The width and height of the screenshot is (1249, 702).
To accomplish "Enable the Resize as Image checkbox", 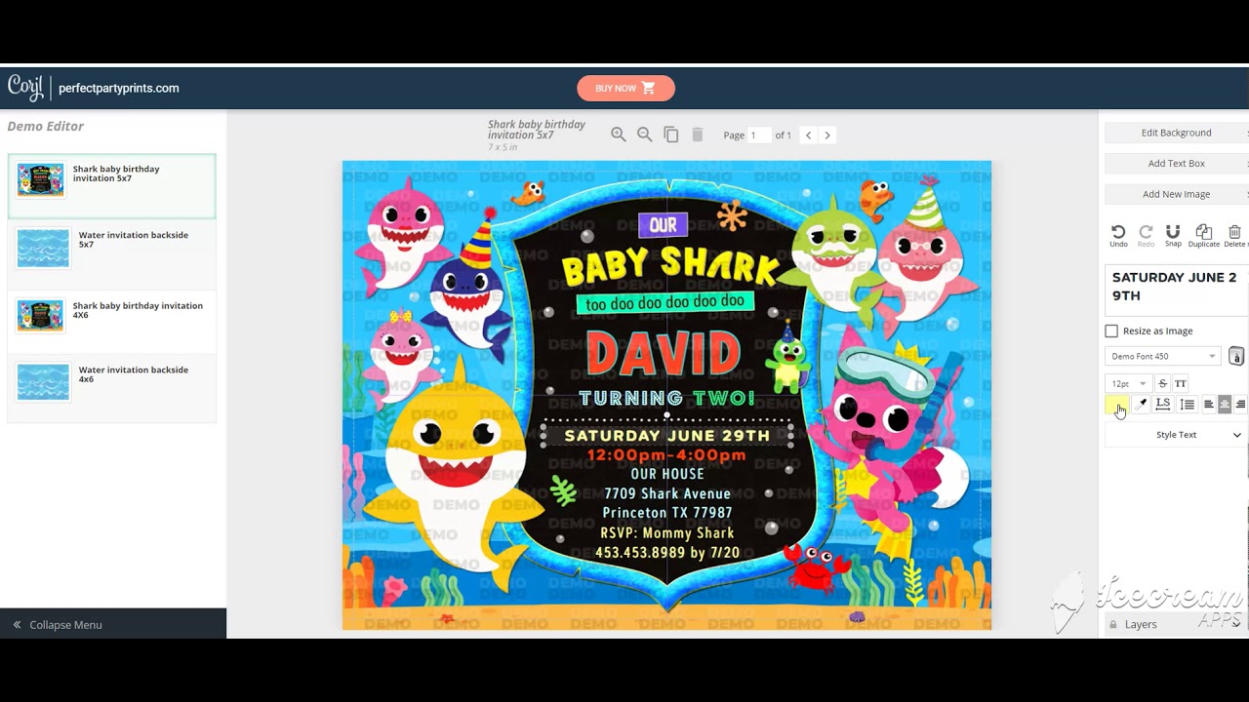I will [1111, 331].
